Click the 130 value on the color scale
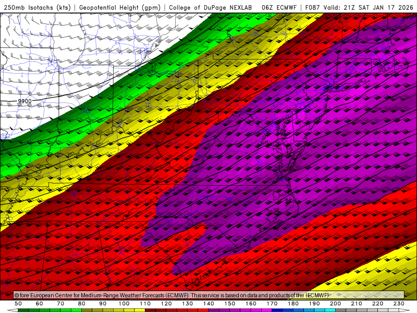417x313 pixels. pos(188,304)
